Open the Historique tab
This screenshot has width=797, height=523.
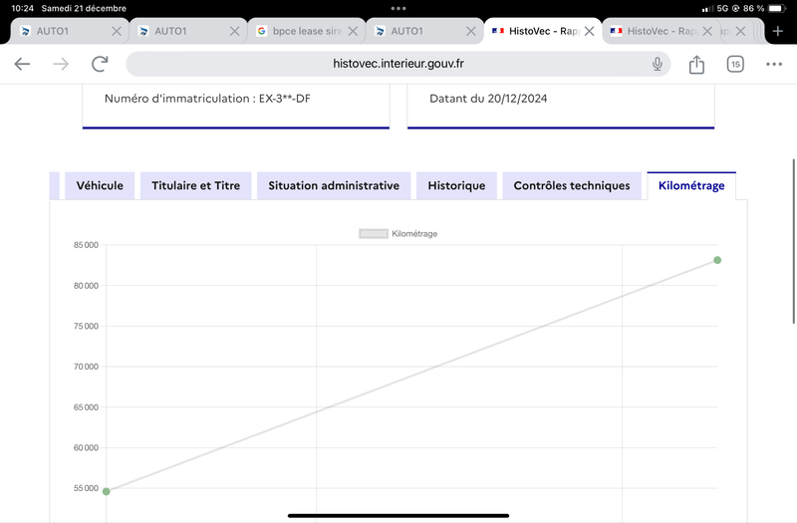[456, 185]
